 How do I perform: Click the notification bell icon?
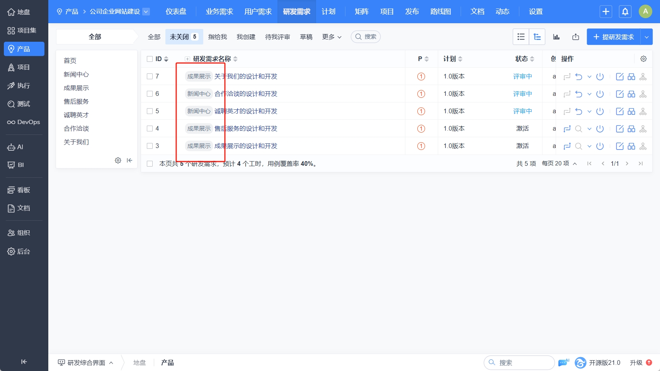point(625,12)
